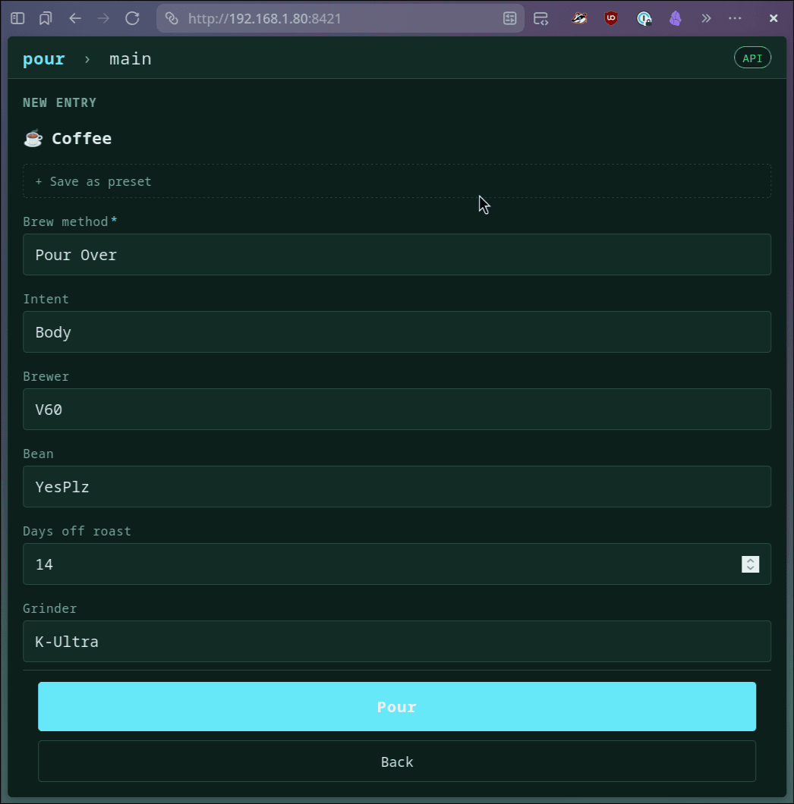Click the Grinder field with K-Ultra

coord(397,642)
